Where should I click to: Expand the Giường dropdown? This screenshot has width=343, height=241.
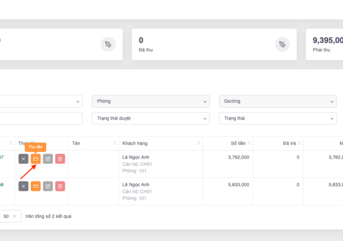point(278,101)
